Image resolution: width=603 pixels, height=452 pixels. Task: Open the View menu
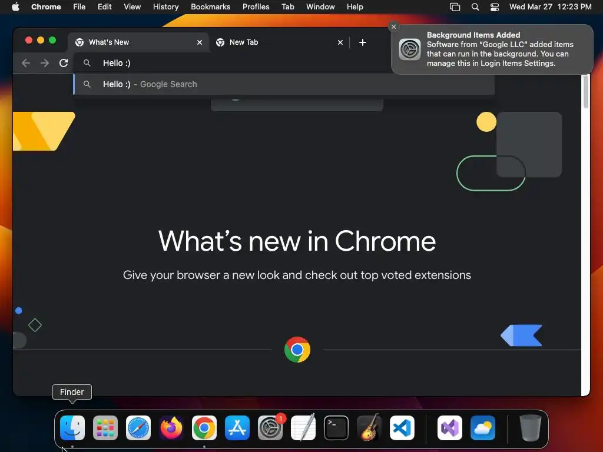click(x=132, y=7)
